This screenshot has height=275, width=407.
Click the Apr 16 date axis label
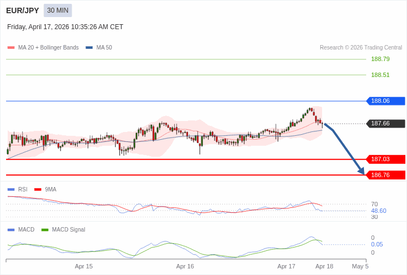tap(185, 266)
